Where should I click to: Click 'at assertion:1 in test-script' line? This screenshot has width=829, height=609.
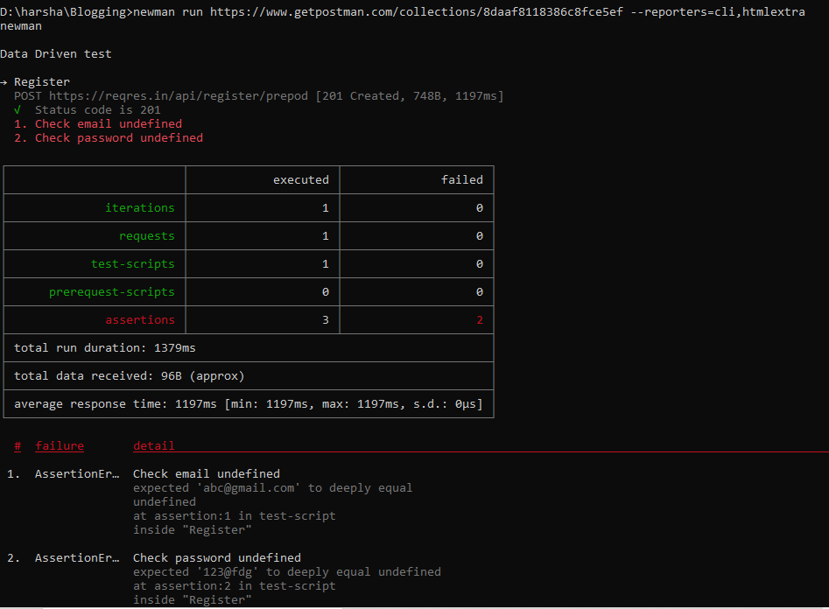pos(235,516)
